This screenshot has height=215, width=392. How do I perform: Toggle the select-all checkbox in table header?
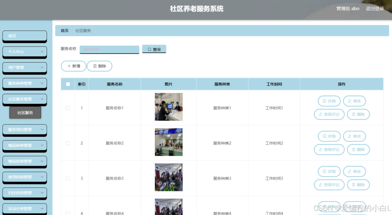point(68,84)
